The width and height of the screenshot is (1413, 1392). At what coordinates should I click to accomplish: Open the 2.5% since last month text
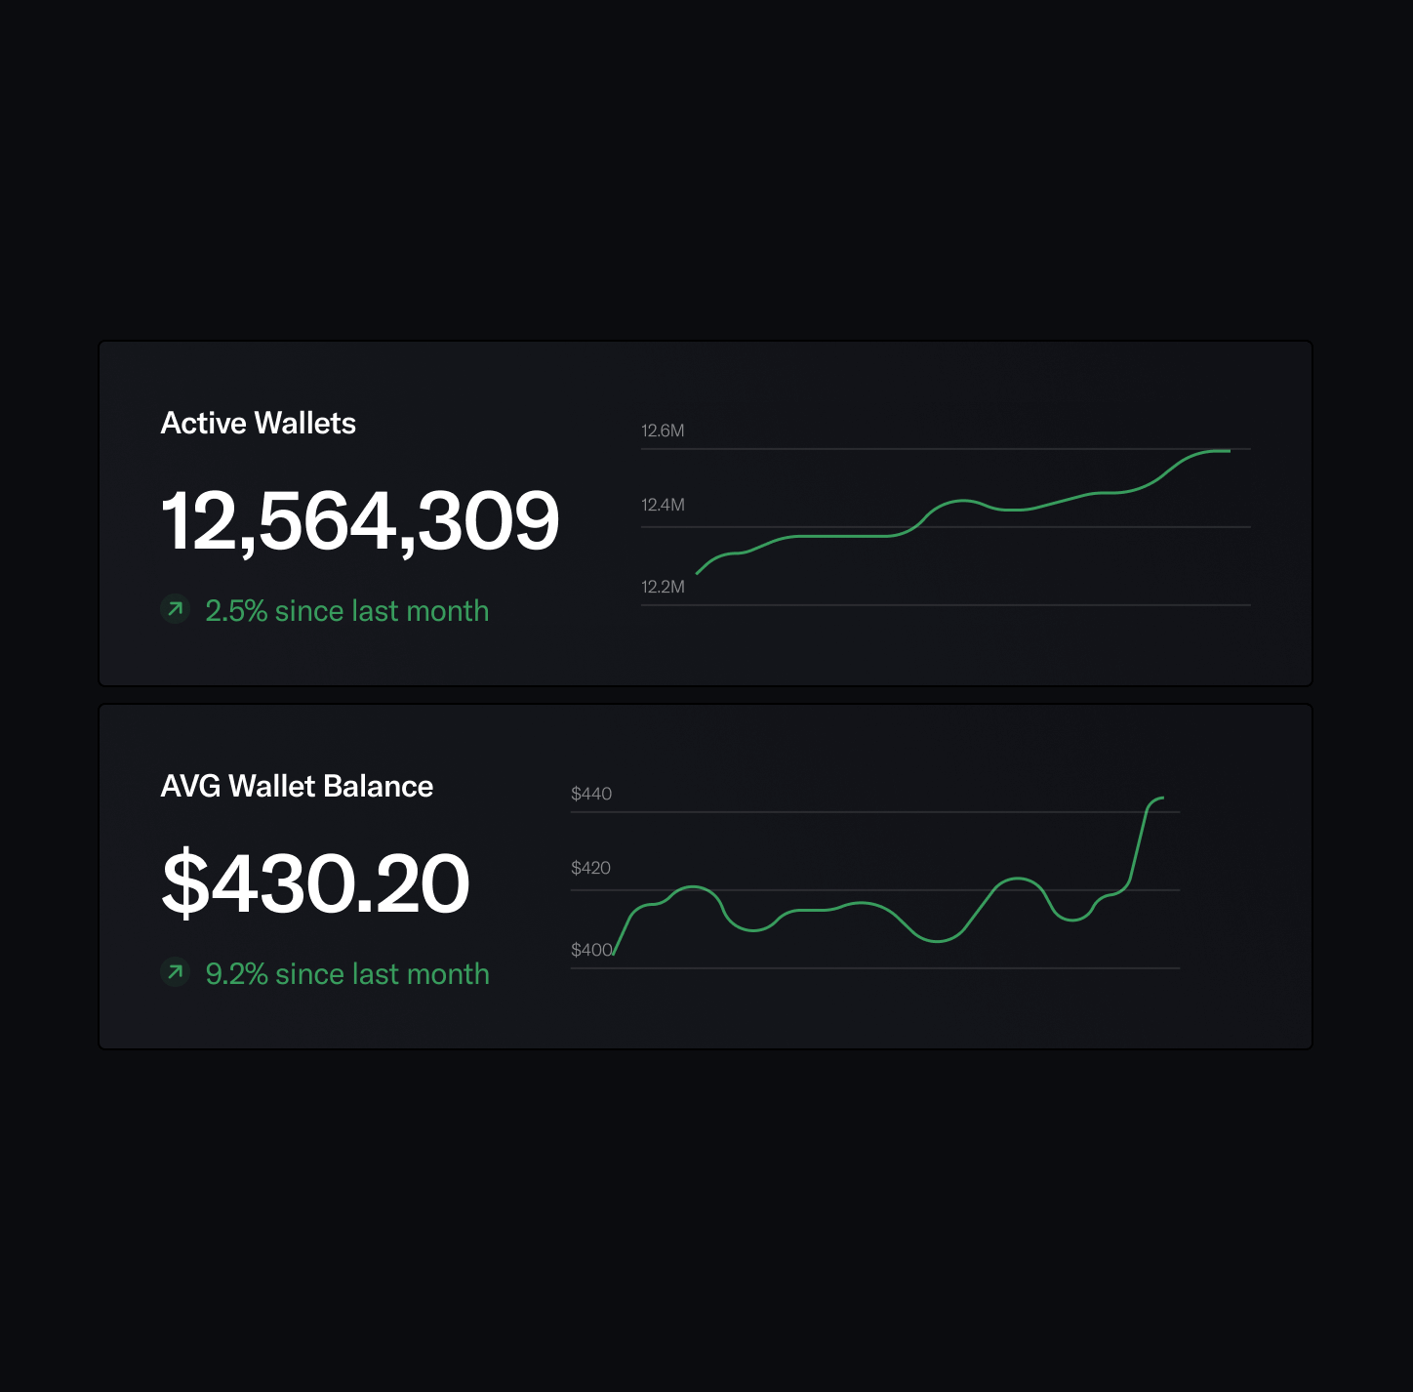[x=346, y=611]
